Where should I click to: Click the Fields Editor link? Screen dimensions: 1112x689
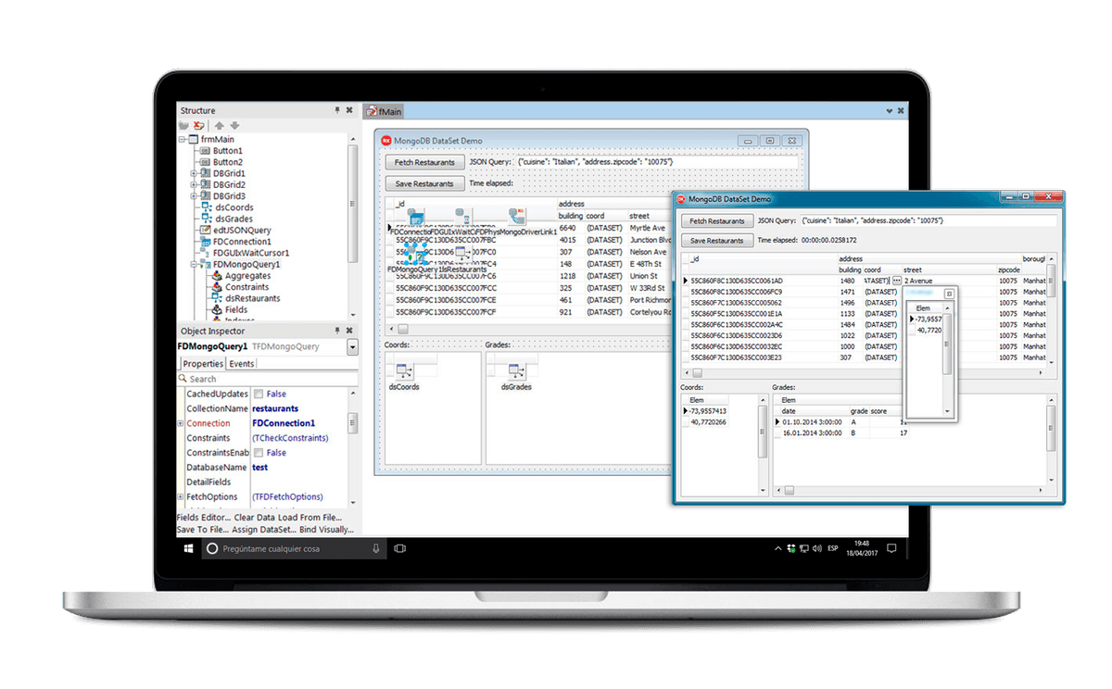click(x=204, y=518)
